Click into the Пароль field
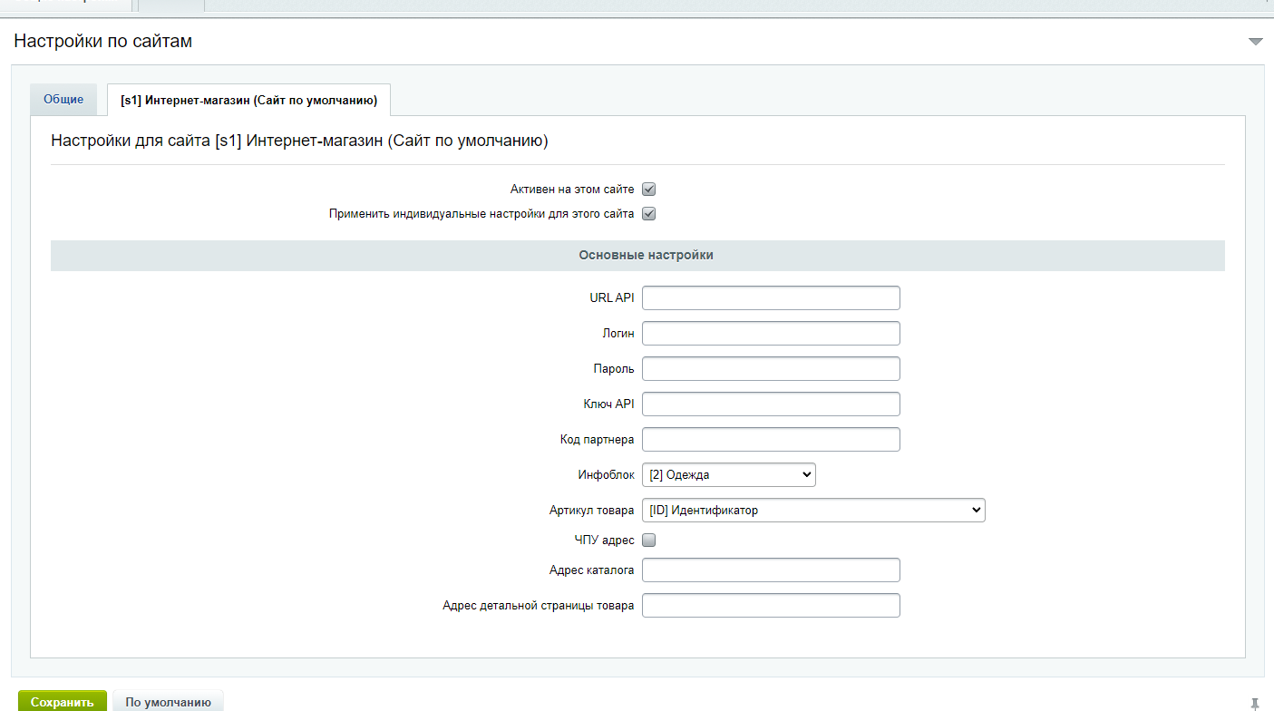Image resolution: width=1274 pixels, height=711 pixels. click(771, 369)
